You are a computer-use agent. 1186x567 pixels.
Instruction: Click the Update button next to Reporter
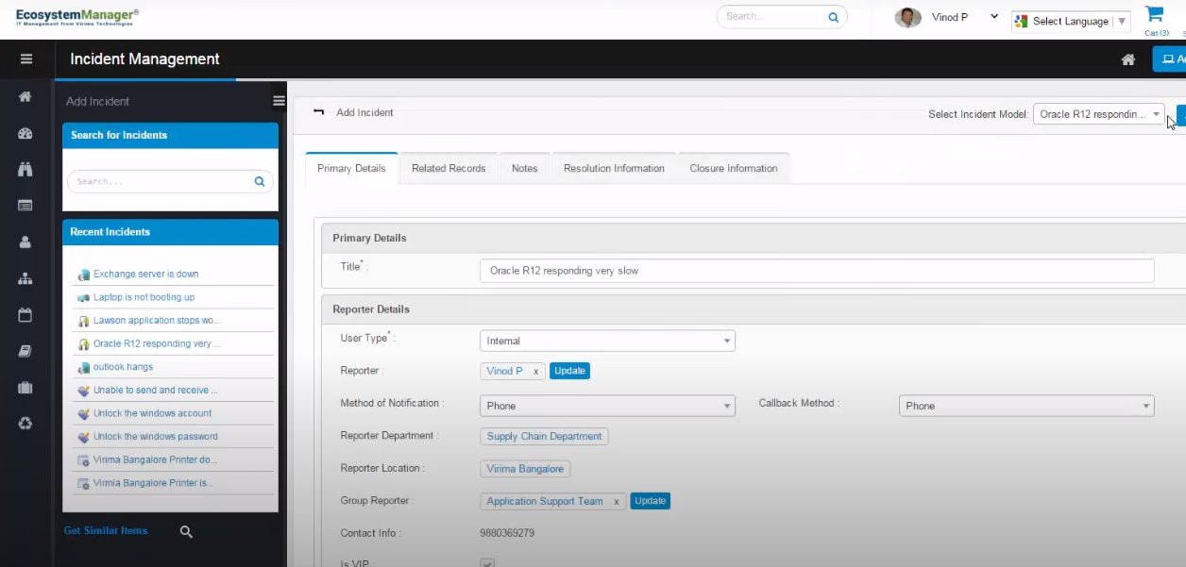[569, 371]
